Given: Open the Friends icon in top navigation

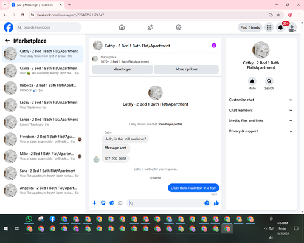Looking at the screenshot, I should (150, 27).
